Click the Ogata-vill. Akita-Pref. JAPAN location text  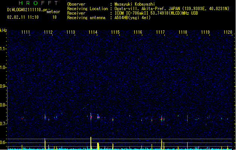(x=172, y=9)
